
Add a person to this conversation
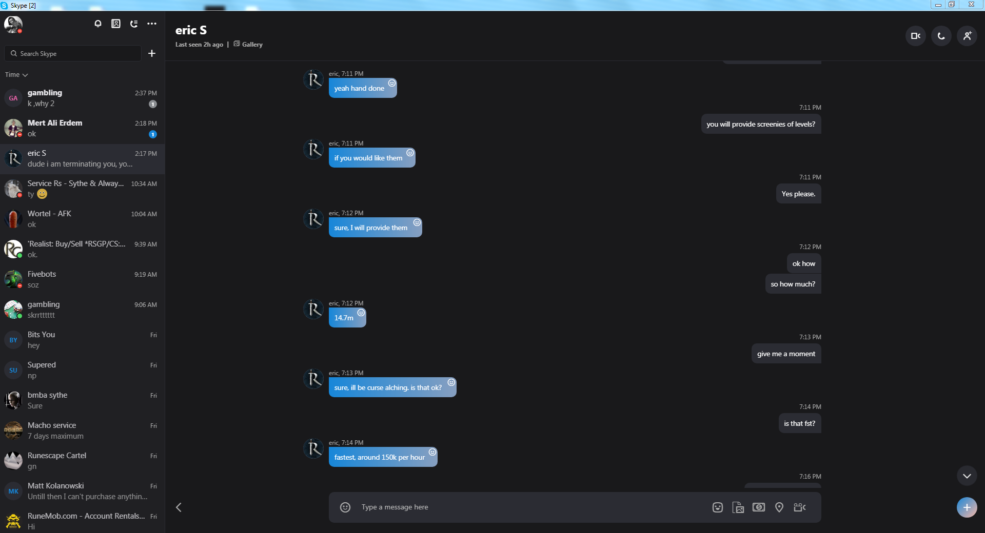[x=967, y=36]
